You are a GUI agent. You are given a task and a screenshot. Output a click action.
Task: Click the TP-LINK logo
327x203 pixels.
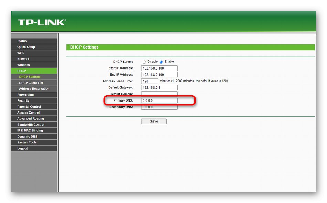click(x=42, y=22)
